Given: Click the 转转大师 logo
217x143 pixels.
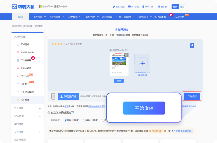Looking at the screenshot, I should click(23, 7).
